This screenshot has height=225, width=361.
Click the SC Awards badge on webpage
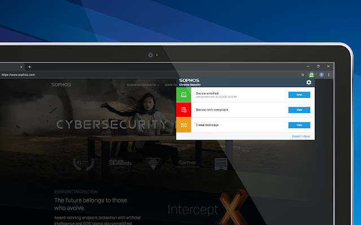coord(120,164)
